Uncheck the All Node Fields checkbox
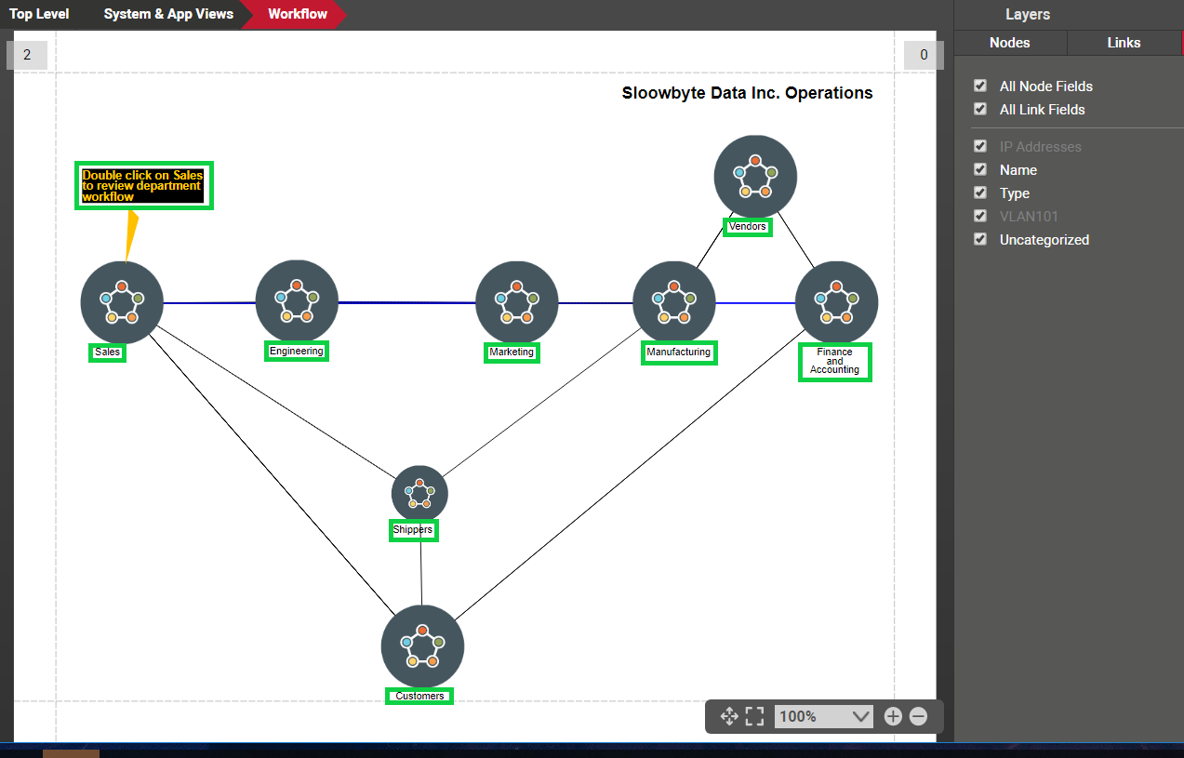The image size is (1184, 758). click(x=979, y=86)
